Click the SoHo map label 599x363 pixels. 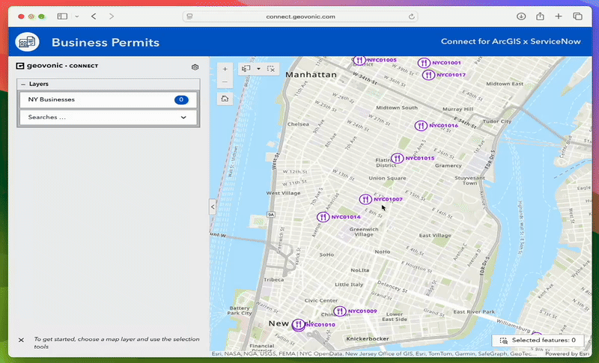(x=326, y=254)
